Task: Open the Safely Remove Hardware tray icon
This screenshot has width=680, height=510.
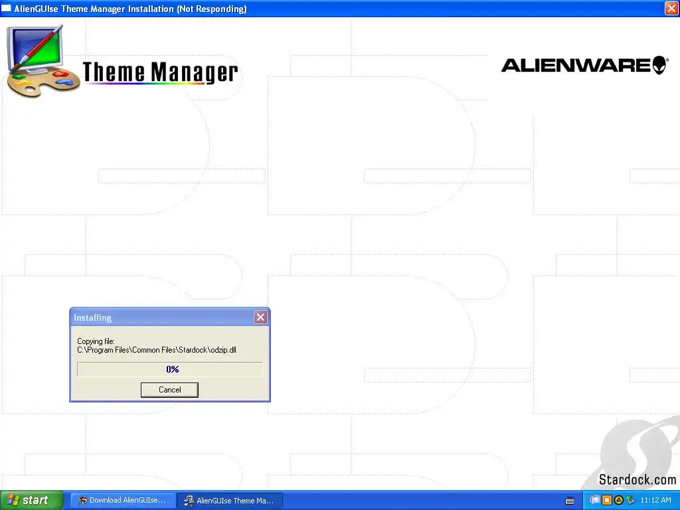Action: (x=630, y=500)
